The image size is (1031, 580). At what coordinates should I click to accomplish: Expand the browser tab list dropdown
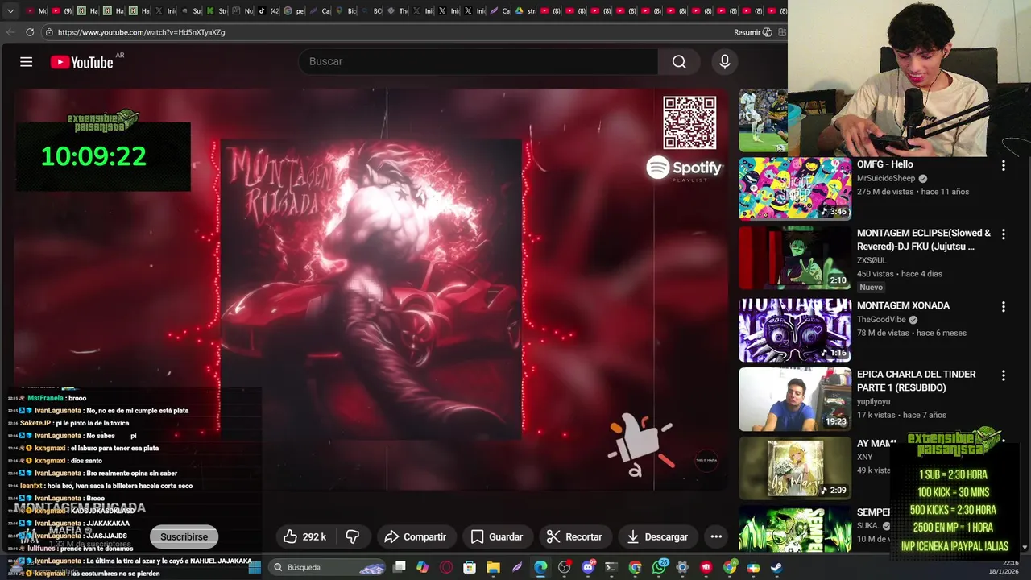(10, 11)
